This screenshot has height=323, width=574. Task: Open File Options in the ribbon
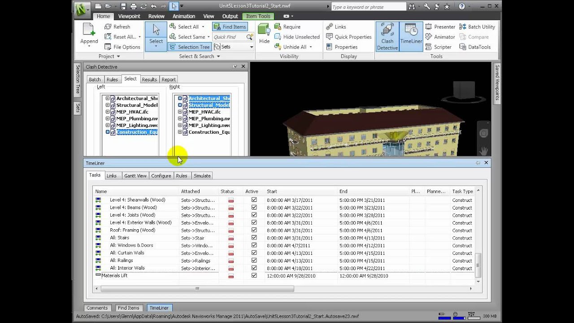pos(122,47)
